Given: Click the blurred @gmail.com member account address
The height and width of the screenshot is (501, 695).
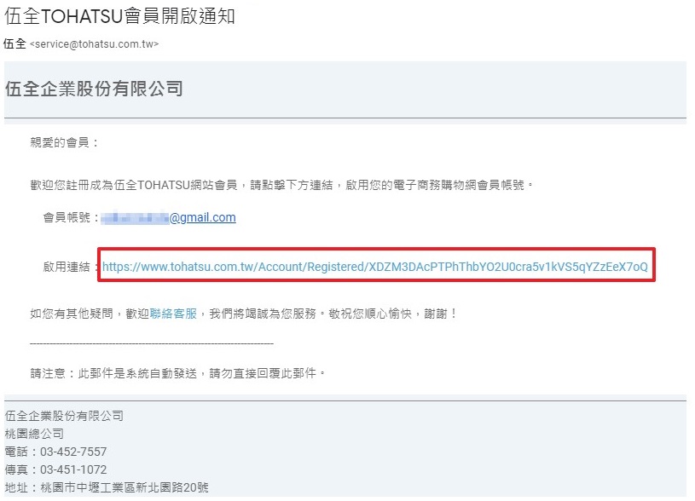Looking at the screenshot, I should coord(169,217).
